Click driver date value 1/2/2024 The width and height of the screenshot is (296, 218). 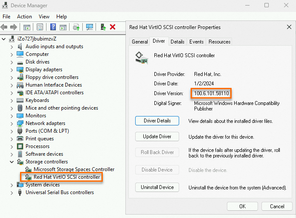(x=204, y=84)
